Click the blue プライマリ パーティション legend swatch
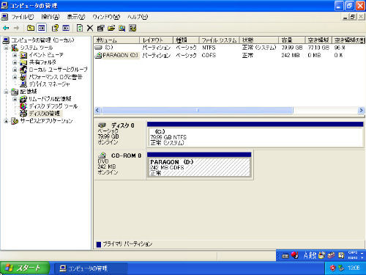This screenshot has height=275, width=366. click(x=99, y=244)
